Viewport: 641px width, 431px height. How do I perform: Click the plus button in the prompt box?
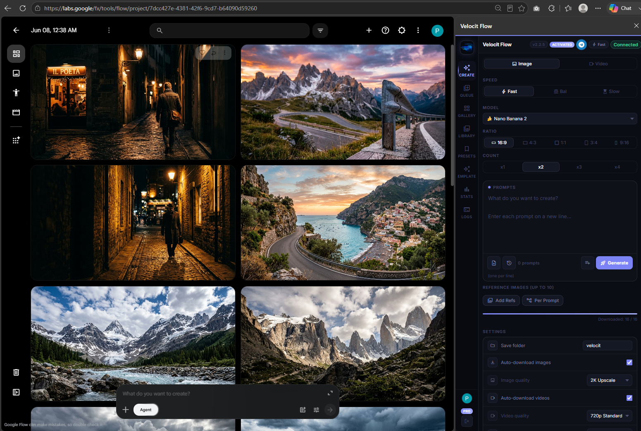pyautogui.click(x=126, y=410)
